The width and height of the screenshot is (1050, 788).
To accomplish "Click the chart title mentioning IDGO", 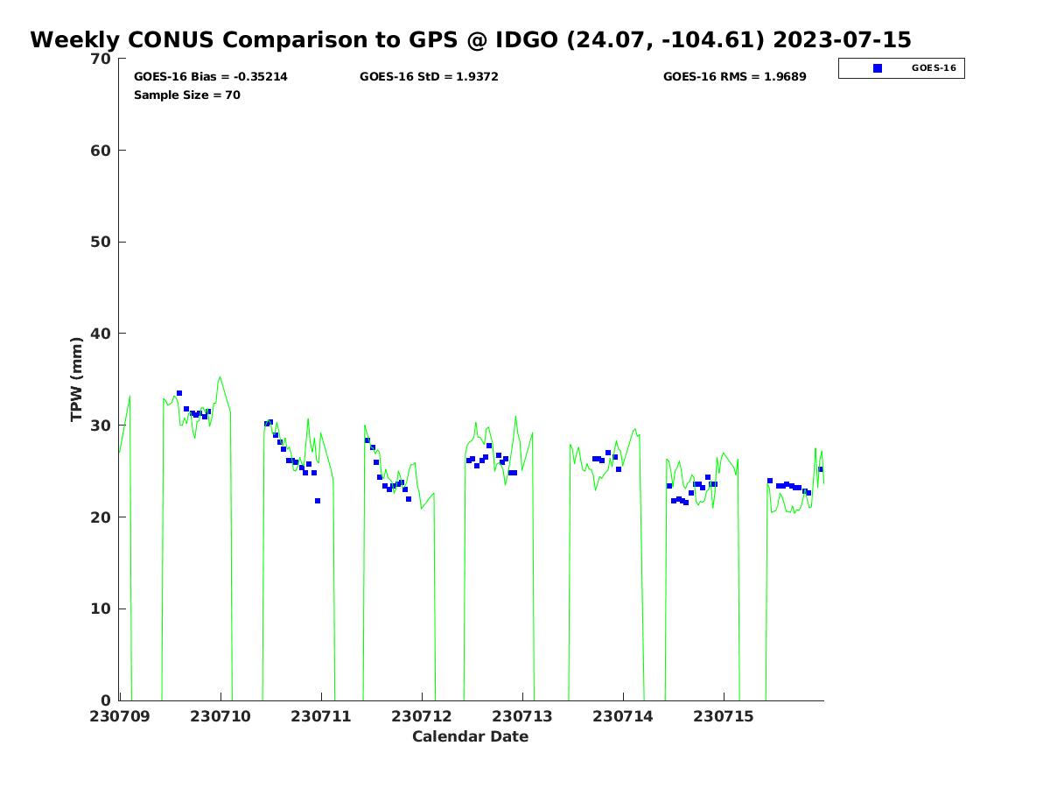I will coord(470,40).
